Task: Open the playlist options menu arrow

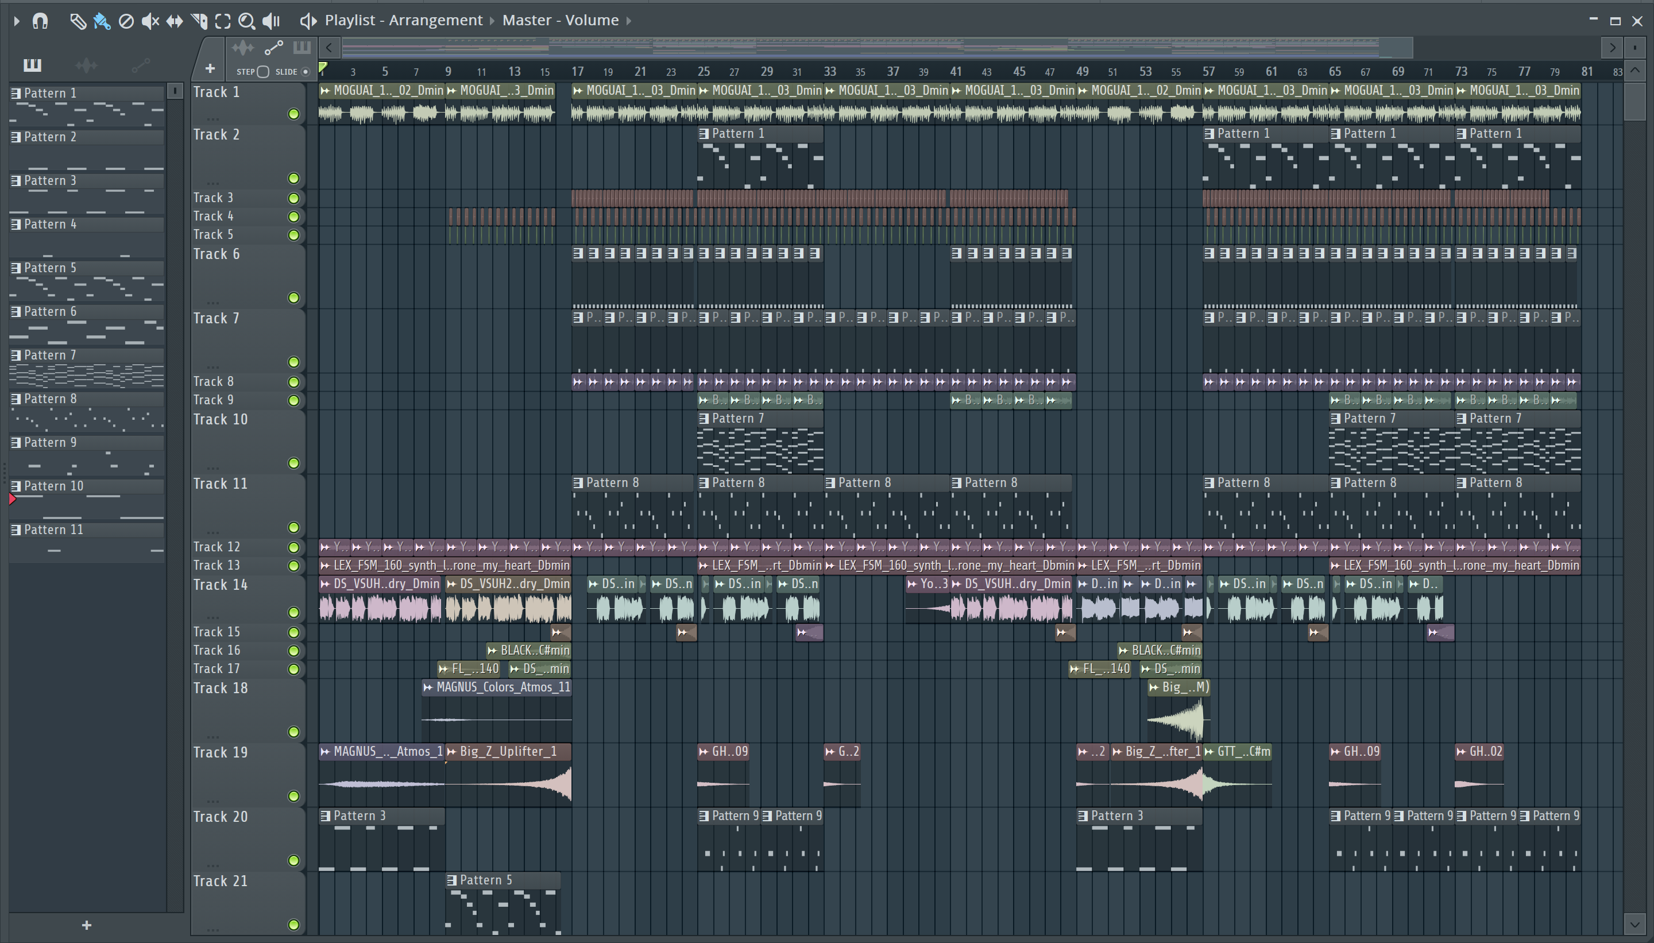Action: (17, 21)
